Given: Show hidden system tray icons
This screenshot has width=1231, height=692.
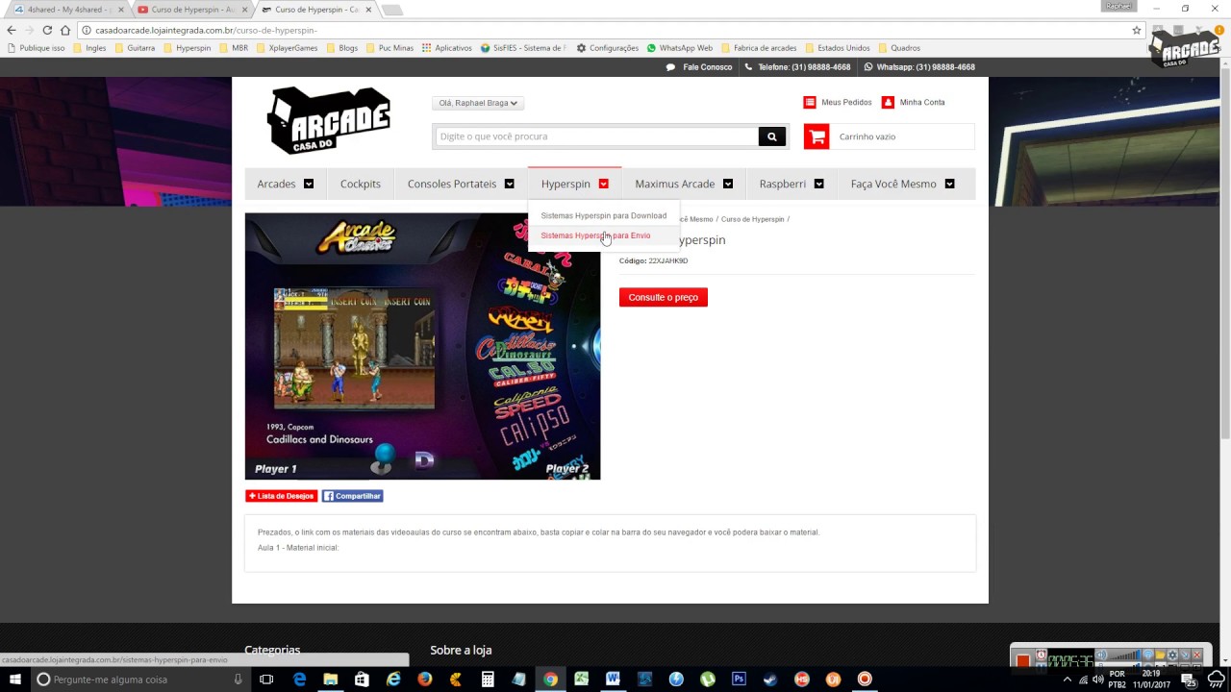Looking at the screenshot, I should (x=1067, y=680).
